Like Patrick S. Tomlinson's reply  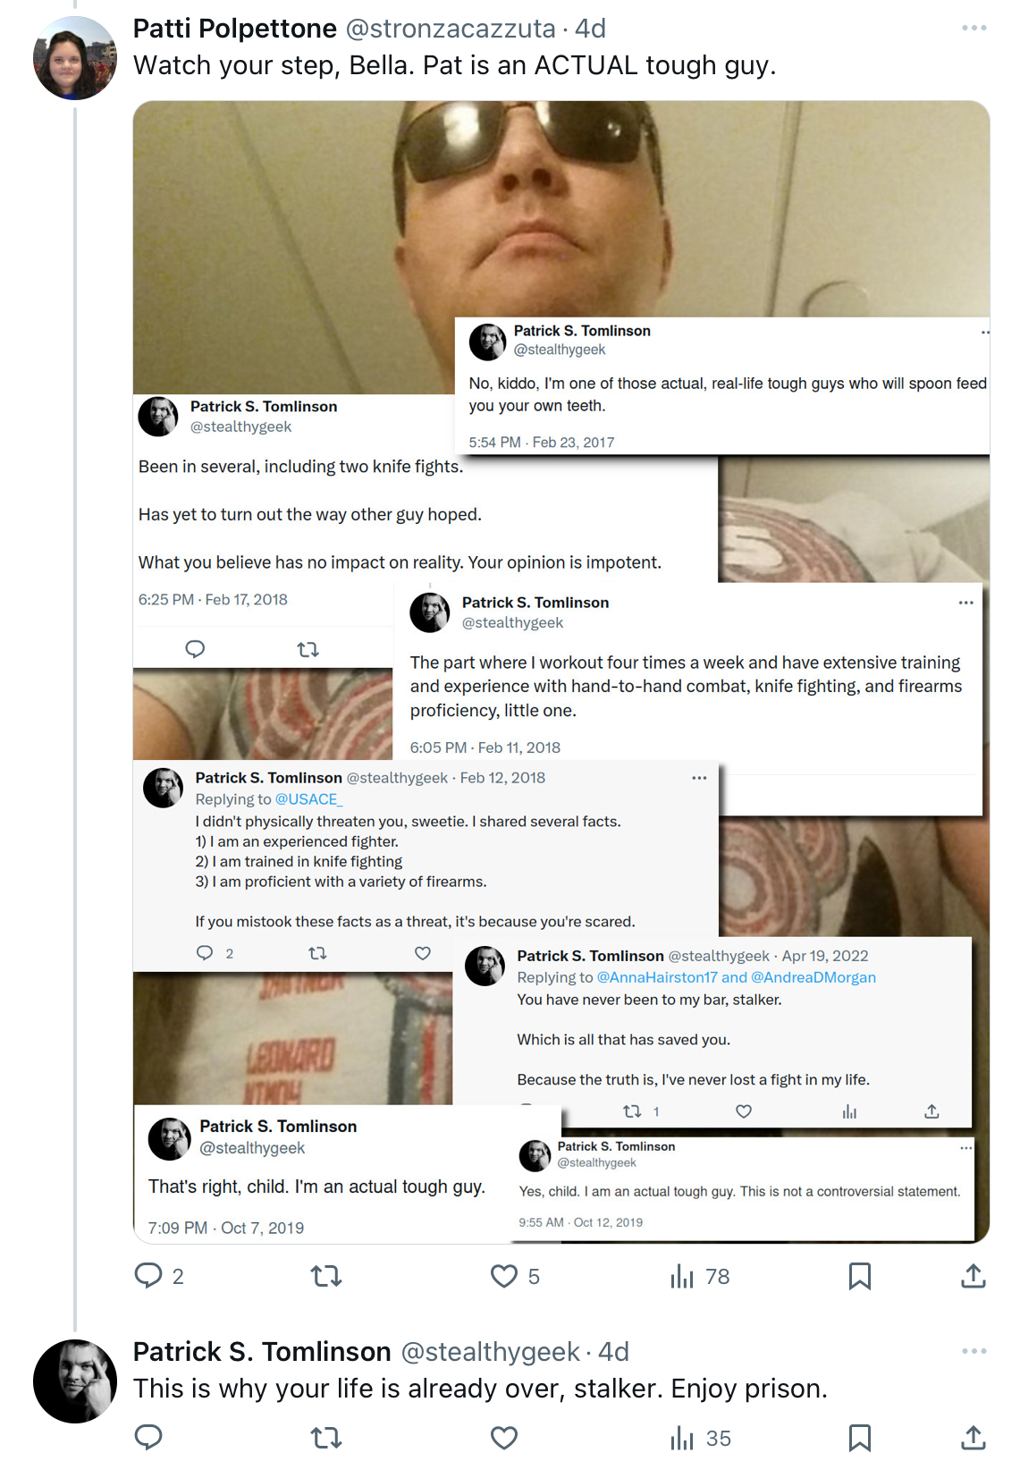click(x=504, y=1438)
